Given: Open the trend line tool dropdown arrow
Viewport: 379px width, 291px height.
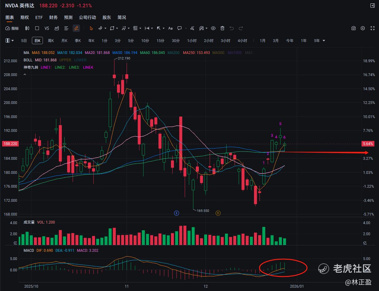Looking at the screenshot, I should click(x=105, y=28).
